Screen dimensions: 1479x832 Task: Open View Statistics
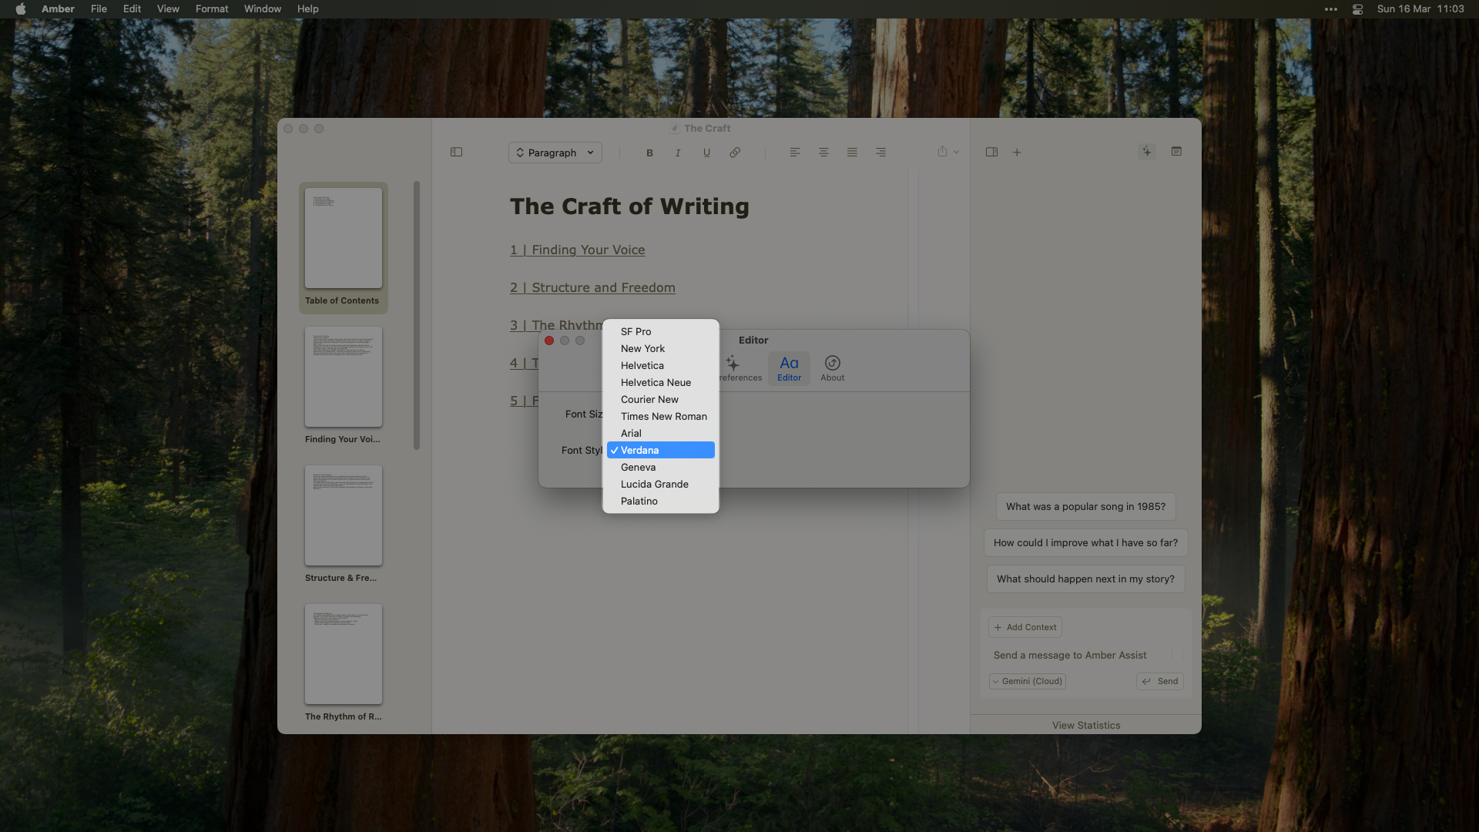(1085, 725)
